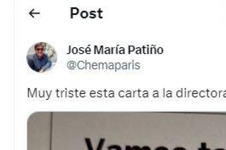Click the word 'directora' in the post text
Screen dimensions: 226x150
click(201, 93)
